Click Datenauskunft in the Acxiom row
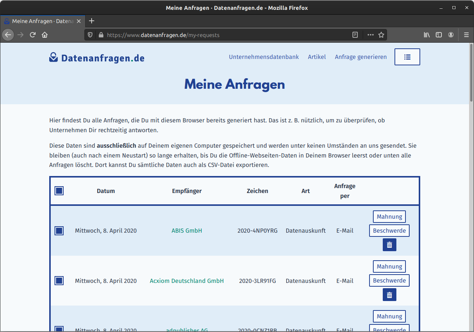The width and height of the screenshot is (474, 332). [306, 281]
